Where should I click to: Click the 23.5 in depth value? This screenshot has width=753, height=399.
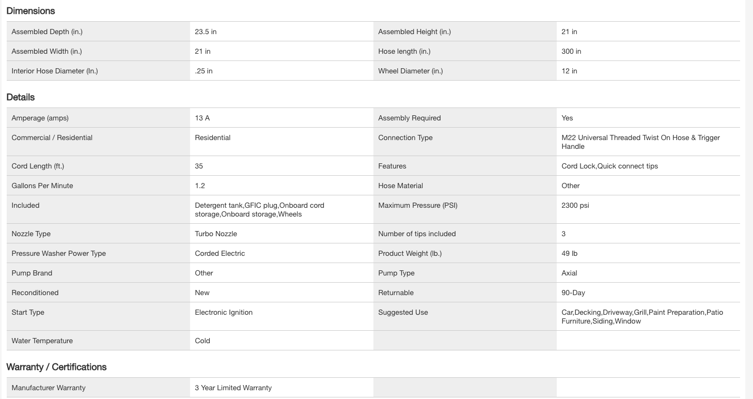coord(206,32)
